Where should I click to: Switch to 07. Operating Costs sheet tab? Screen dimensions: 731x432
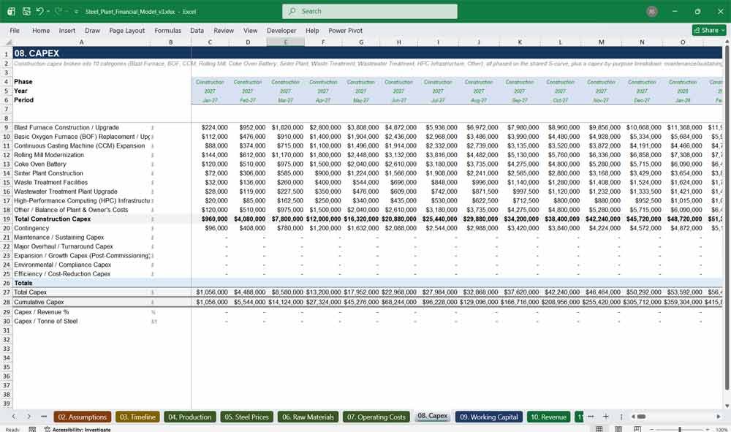376,417
